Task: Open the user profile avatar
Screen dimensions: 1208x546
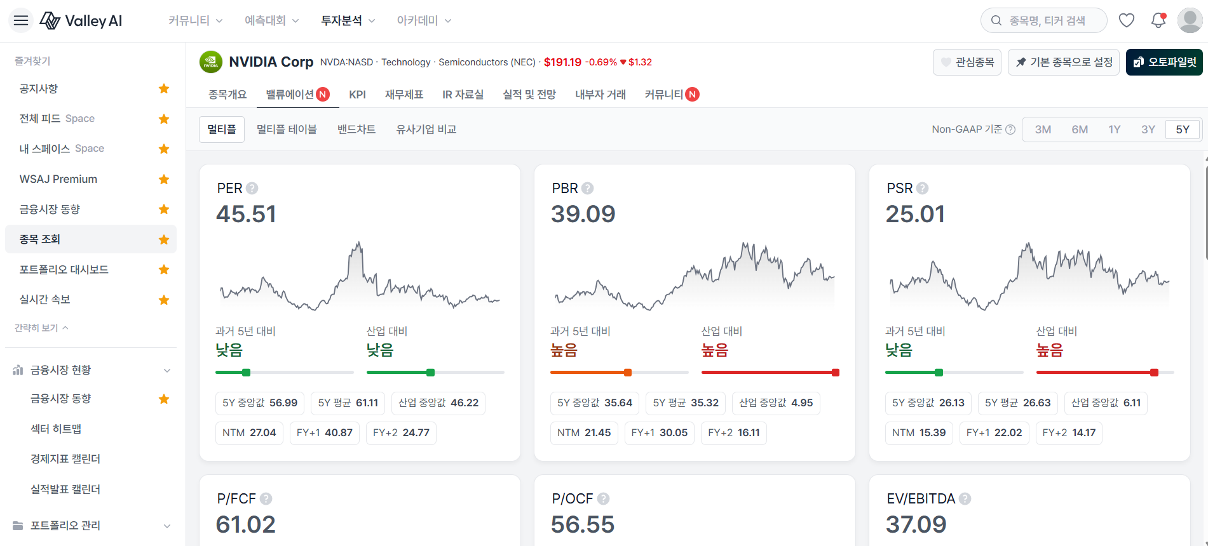Action: [1190, 20]
